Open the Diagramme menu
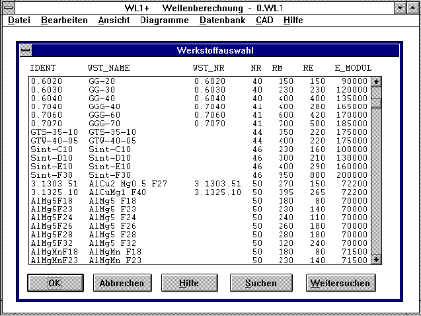 (x=164, y=20)
